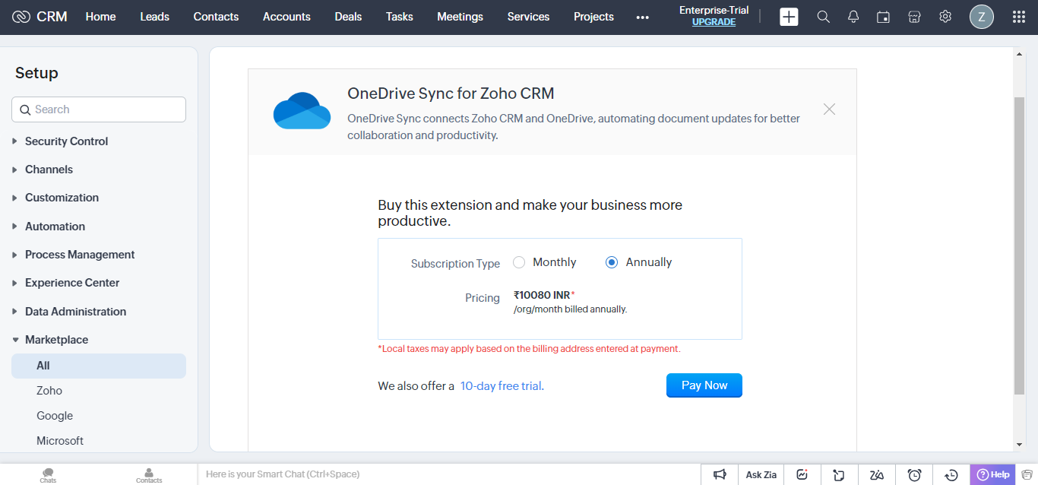This screenshot has width=1038, height=485.
Task: Open the marketplace store icon
Action: pyautogui.click(x=915, y=17)
